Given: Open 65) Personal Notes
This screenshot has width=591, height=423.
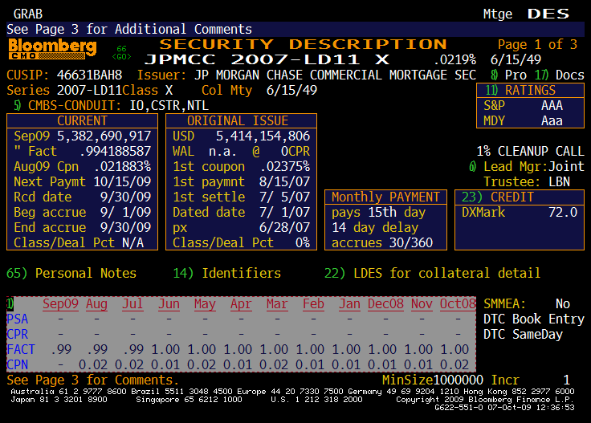Looking at the screenshot, I should coord(71,273).
